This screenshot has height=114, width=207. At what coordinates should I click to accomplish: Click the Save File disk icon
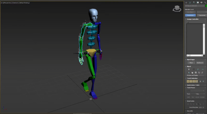[x=196, y=73]
